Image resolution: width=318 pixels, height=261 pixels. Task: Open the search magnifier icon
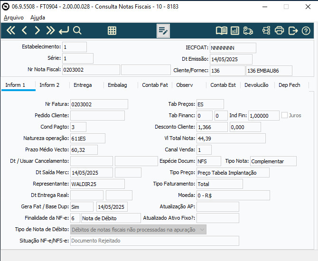point(77,31)
